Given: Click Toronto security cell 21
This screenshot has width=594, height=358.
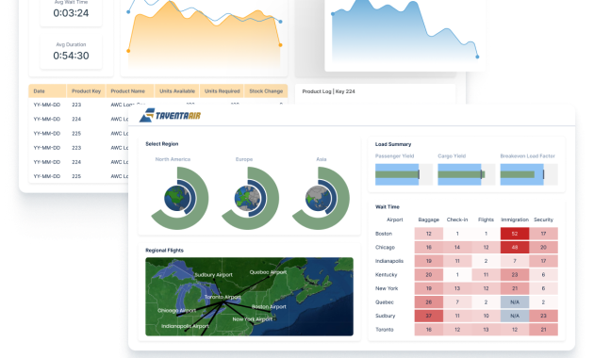Looking at the screenshot, I should pos(544,330).
